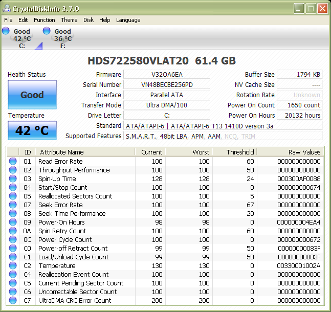Click the status orb for Seek Error Rate

pyautogui.click(x=13, y=205)
